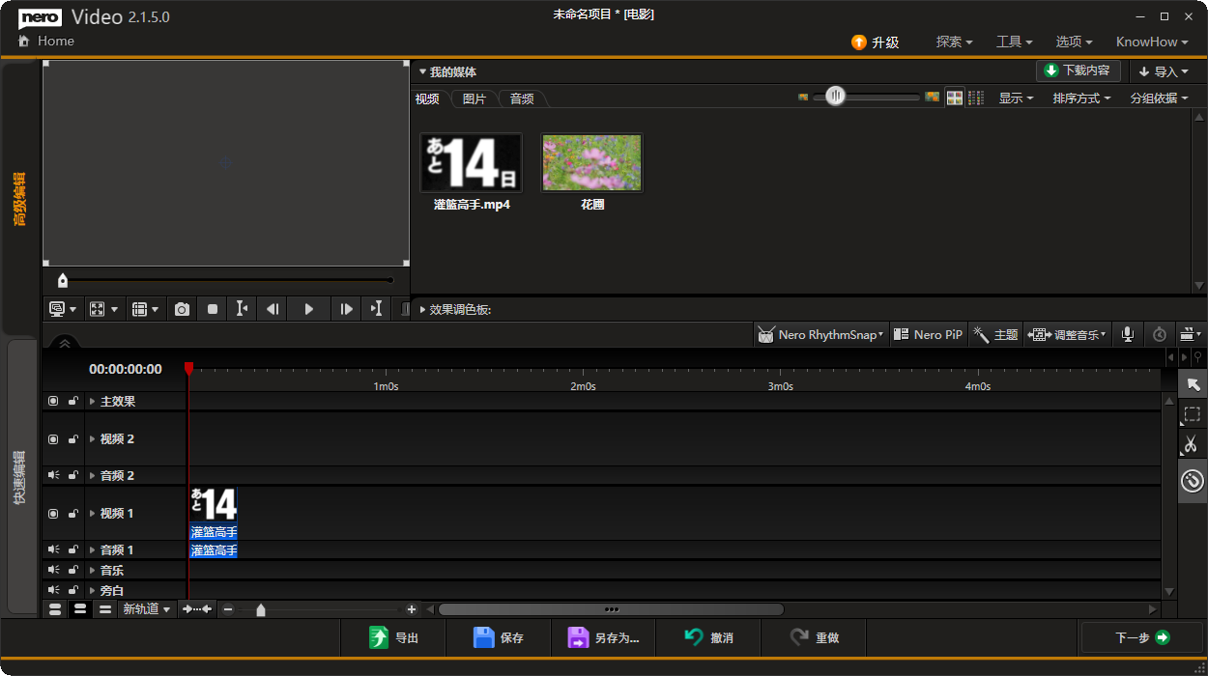
Task: Mute the 旁白 narration track
Action: coord(53,590)
